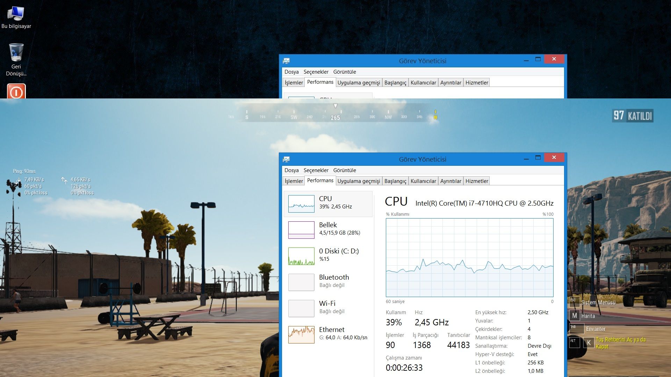Click the Görev Yöneticisi title bar icon
This screenshot has height=377, width=671.
[286, 159]
